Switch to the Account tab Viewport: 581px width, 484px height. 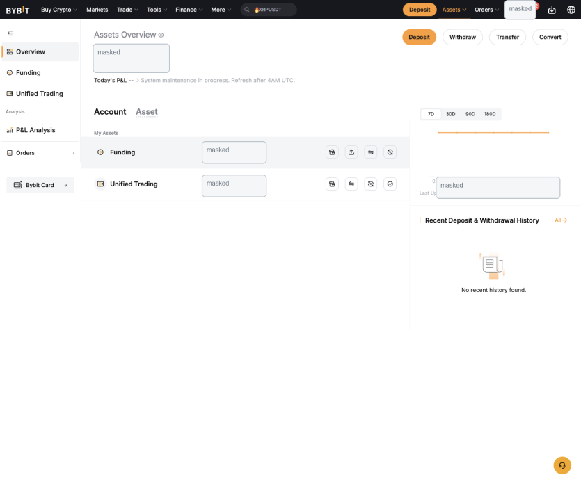click(x=110, y=112)
